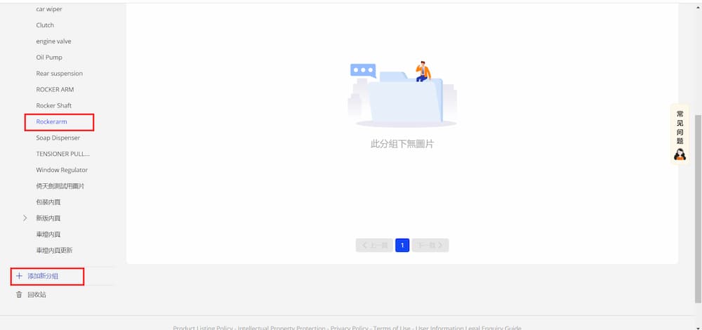This screenshot has width=702, height=330.
Task: Select the Window Regulator group
Action: point(62,170)
